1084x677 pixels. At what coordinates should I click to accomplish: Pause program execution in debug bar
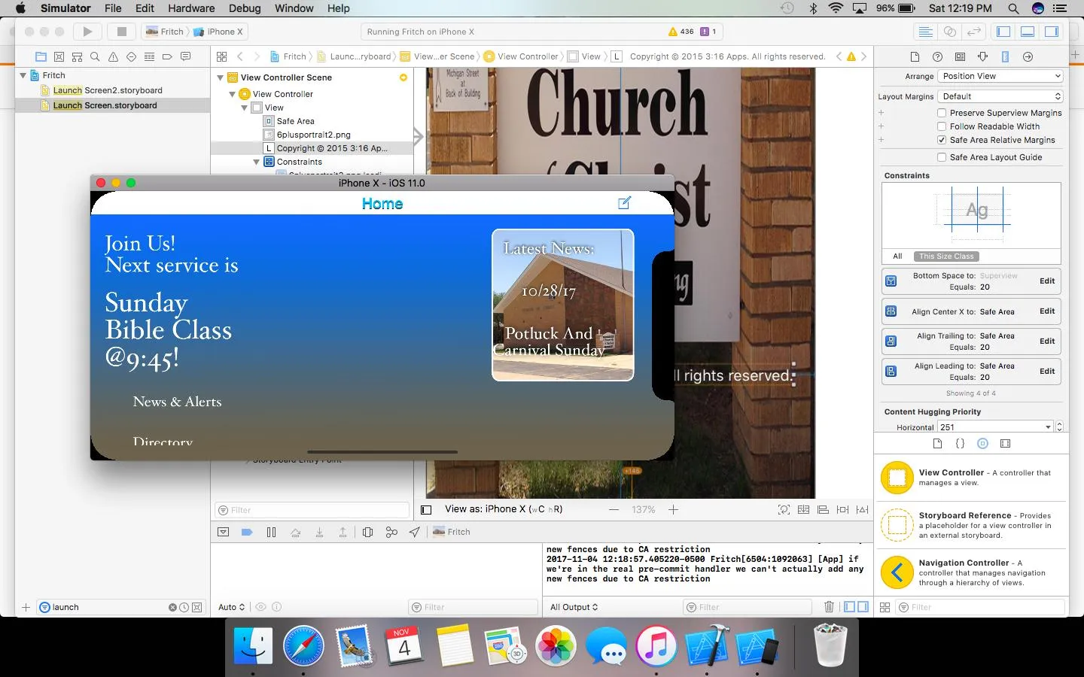[x=271, y=532]
